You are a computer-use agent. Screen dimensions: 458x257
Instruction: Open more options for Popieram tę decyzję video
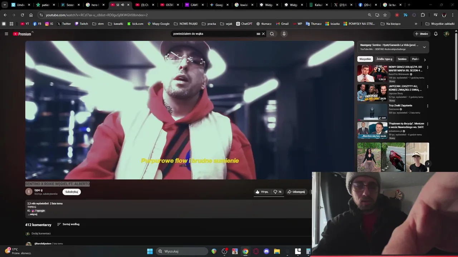tap(428, 124)
